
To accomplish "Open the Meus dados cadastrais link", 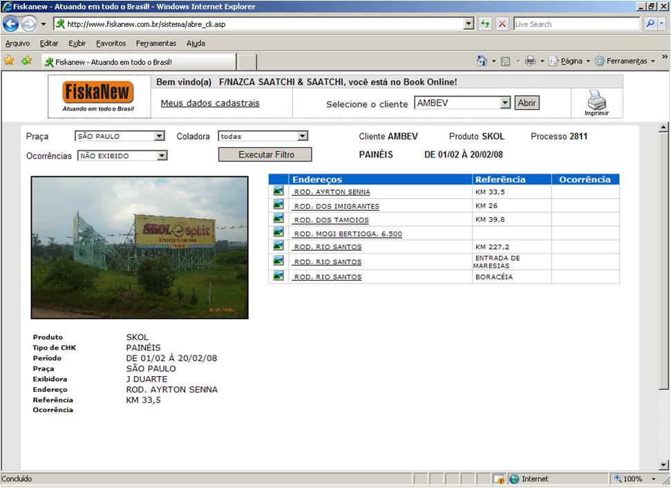I will (x=210, y=103).
